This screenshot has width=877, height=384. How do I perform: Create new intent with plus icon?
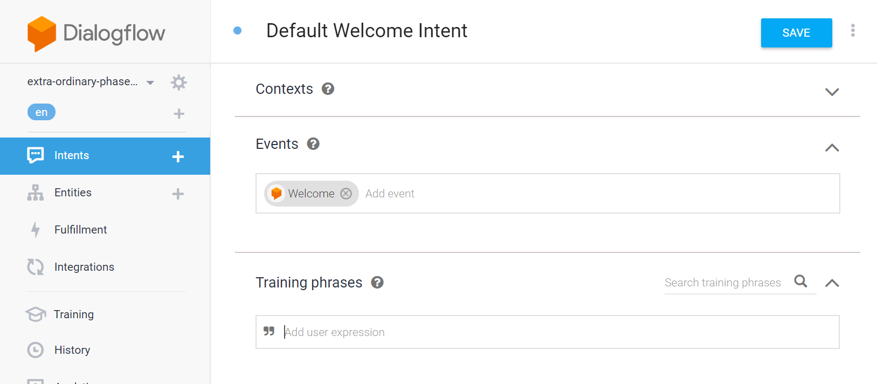(178, 156)
